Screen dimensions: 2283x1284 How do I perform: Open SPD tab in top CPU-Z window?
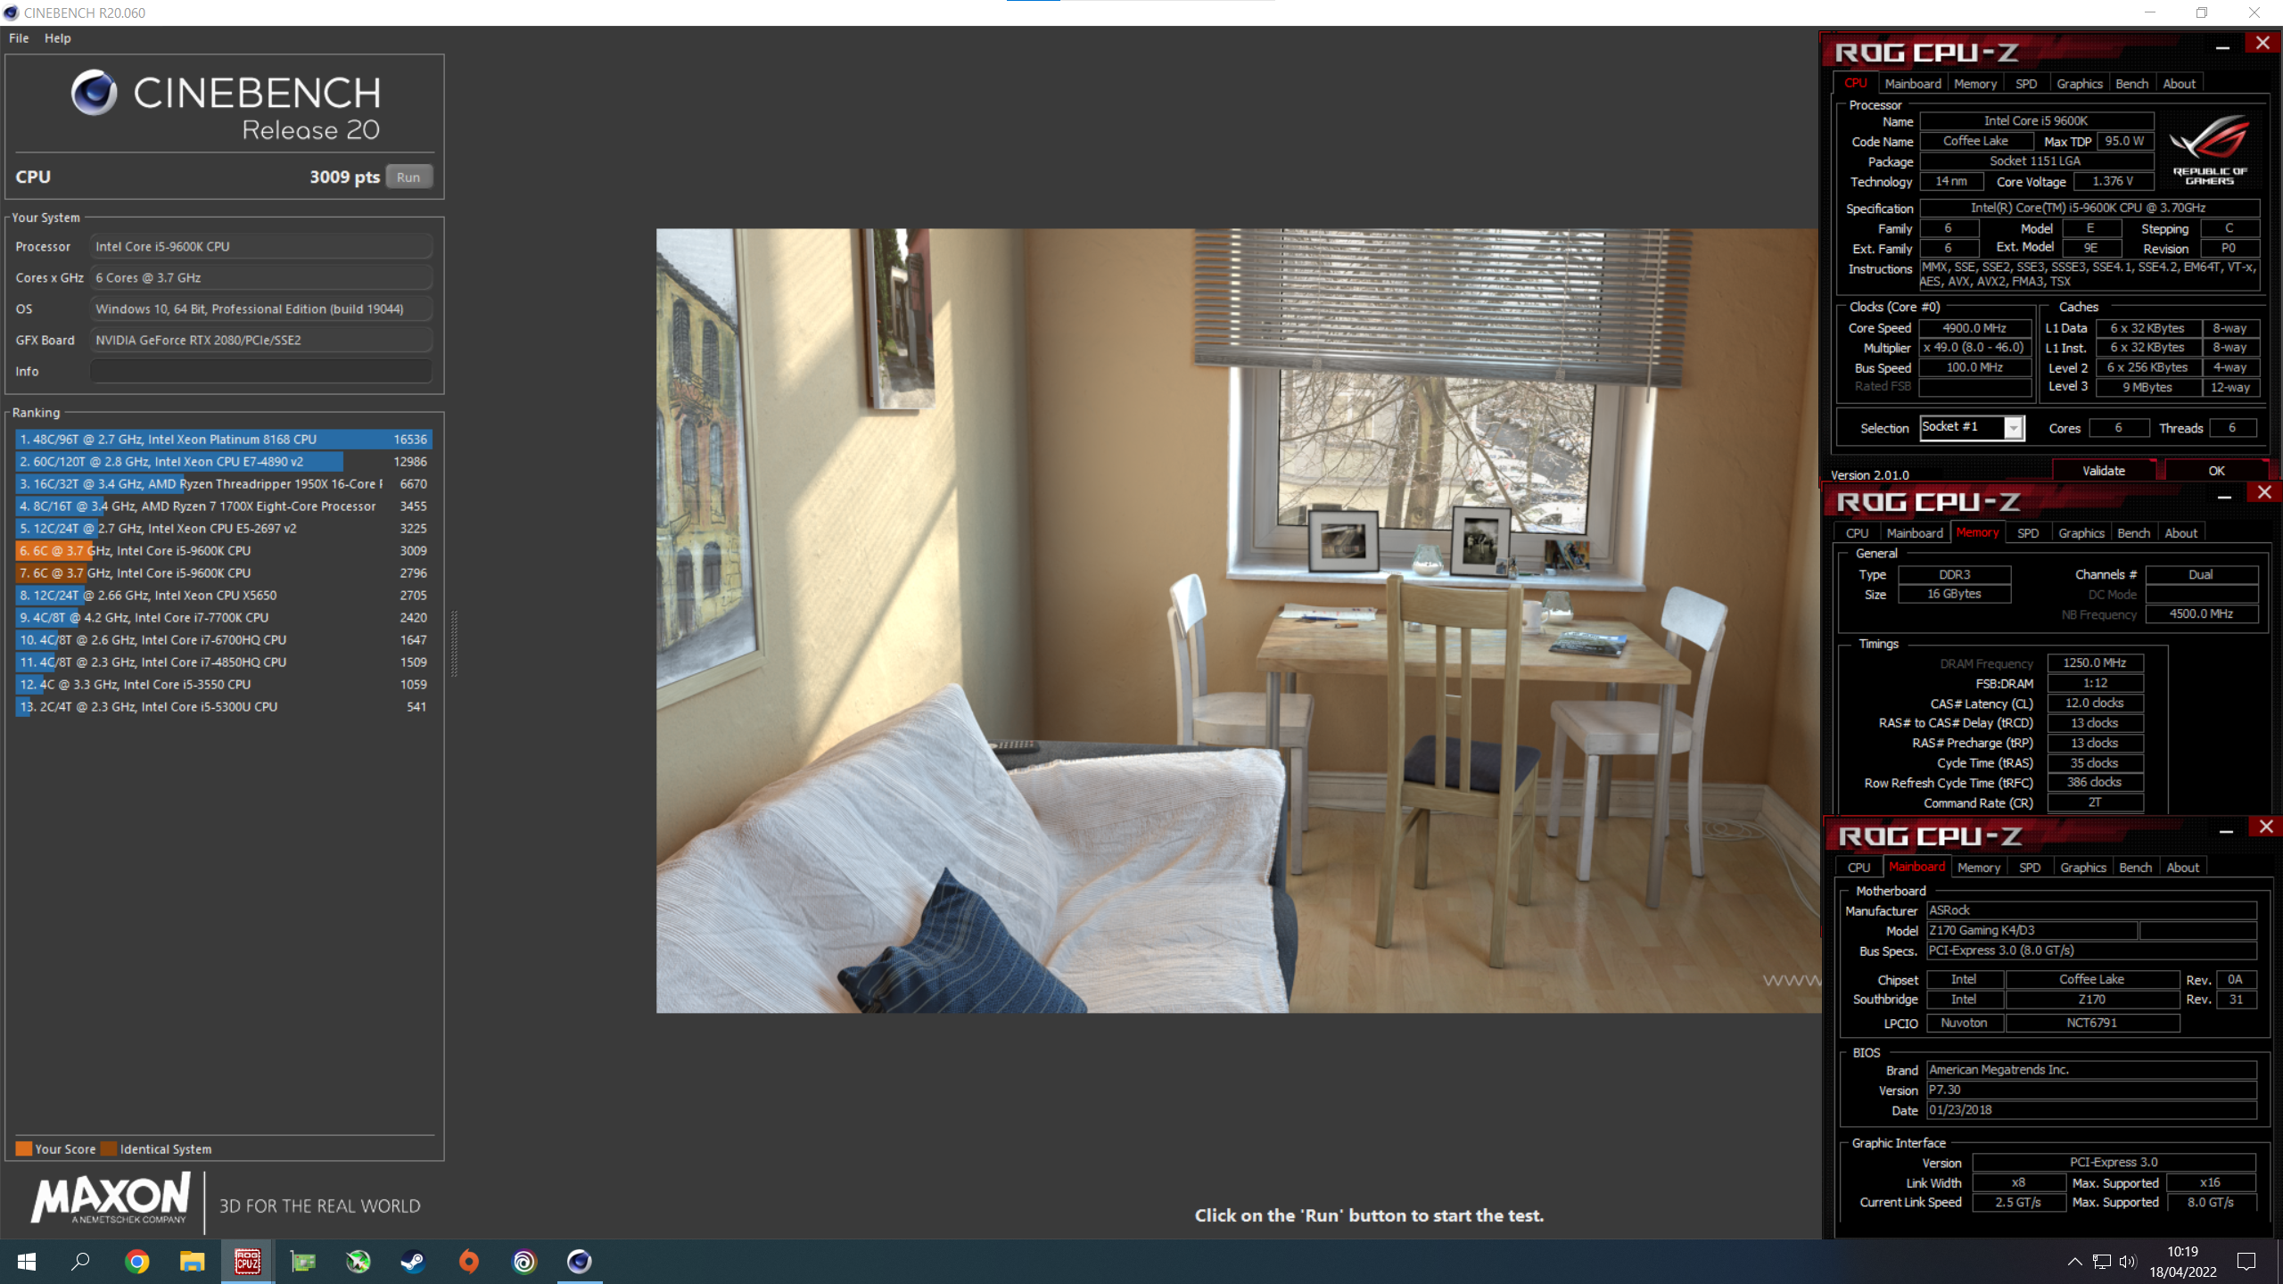(2026, 83)
